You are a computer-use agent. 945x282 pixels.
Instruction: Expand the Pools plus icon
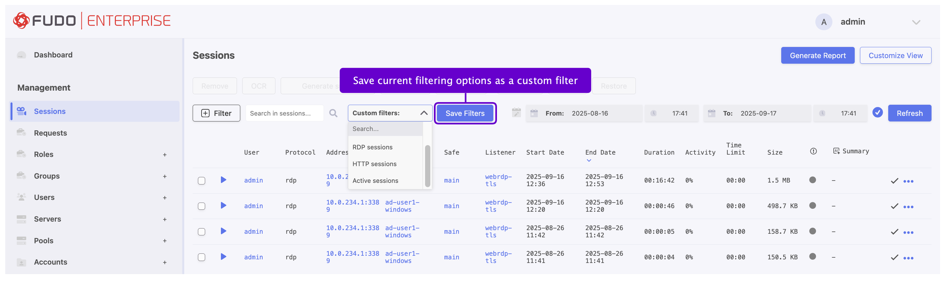pyautogui.click(x=165, y=241)
